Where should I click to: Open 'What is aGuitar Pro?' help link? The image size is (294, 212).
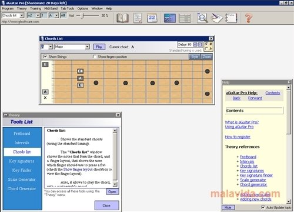click(x=242, y=122)
